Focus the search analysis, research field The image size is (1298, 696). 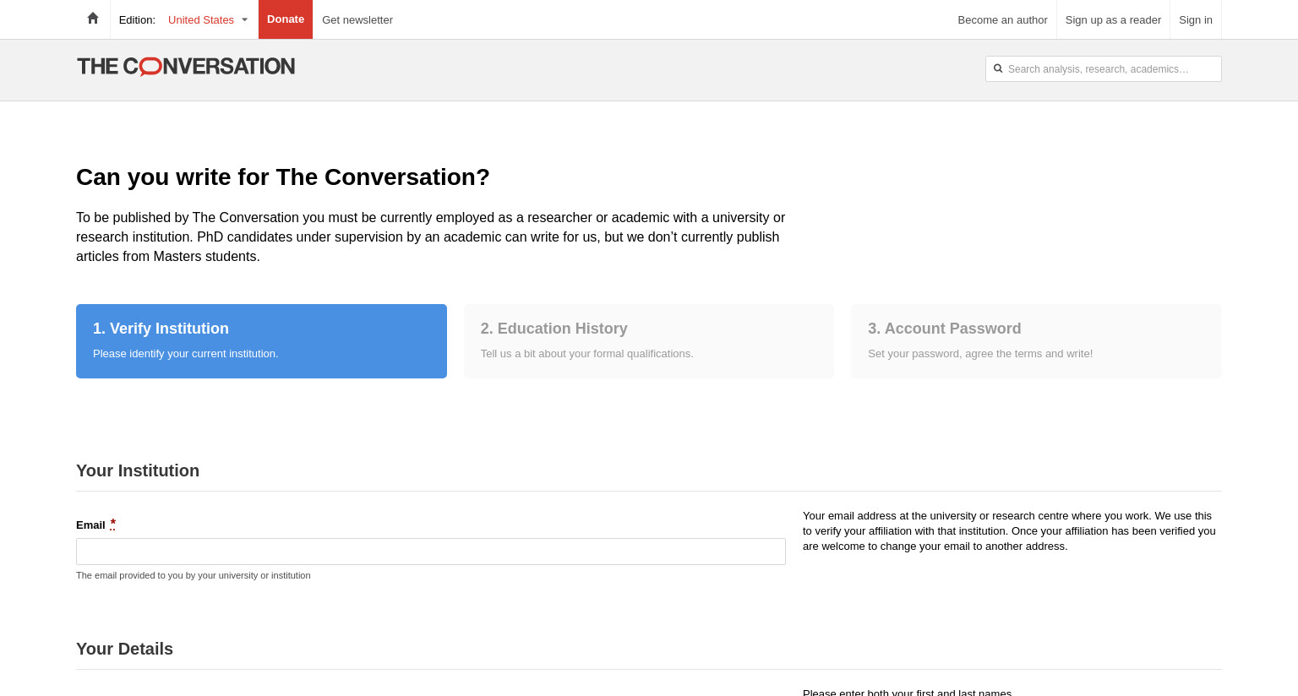coord(1103,68)
